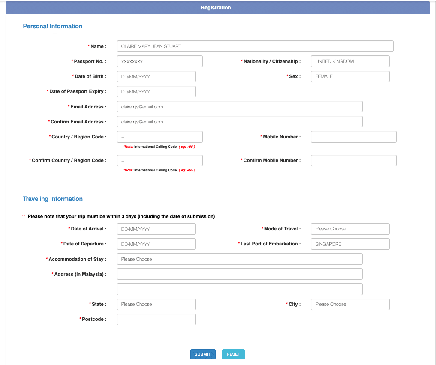Click the Date of Arrival field
This screenshot has width=436, height=365.
click(x=156, y=229)
